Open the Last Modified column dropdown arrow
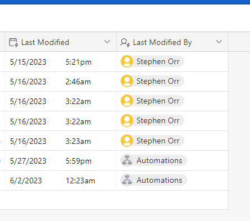The width and height of the screenshot is (250, 221). tap(107, 42)
